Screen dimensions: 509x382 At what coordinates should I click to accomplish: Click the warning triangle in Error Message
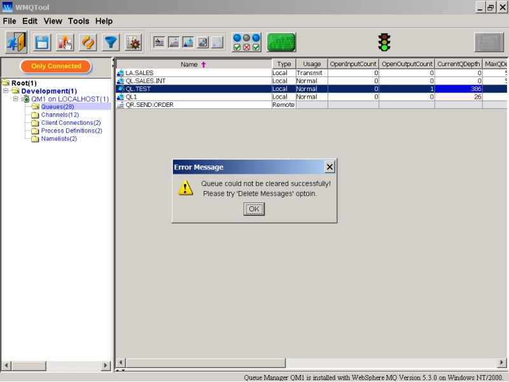pos(186,188)
